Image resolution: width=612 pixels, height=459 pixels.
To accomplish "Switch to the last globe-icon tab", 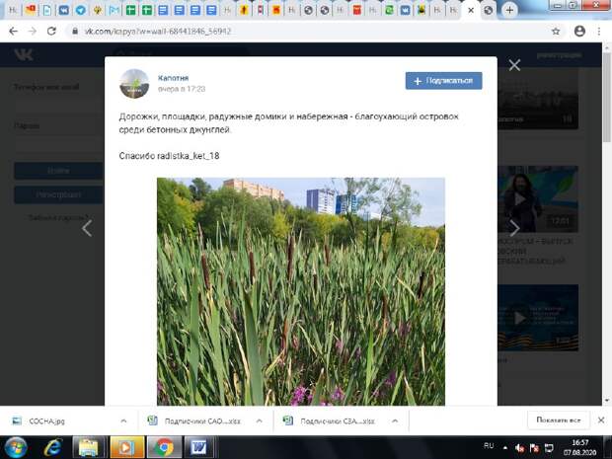I will tap(488, 11).
